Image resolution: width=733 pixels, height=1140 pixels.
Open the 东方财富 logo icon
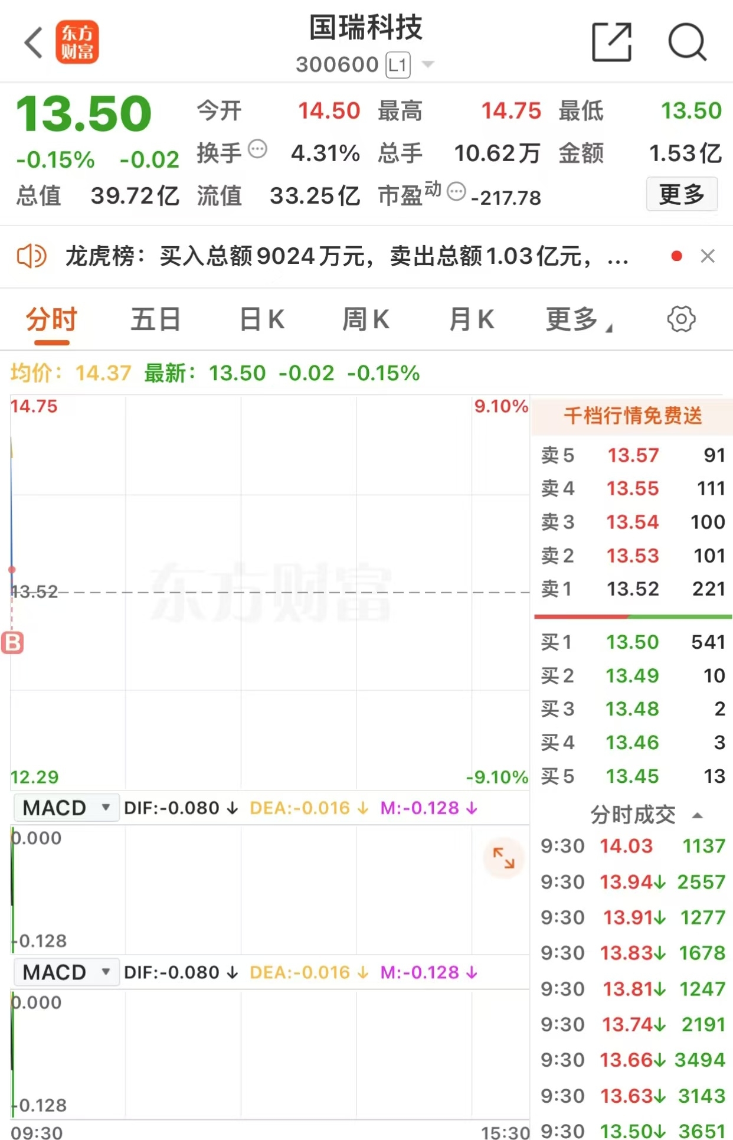(x=77, y=43)
